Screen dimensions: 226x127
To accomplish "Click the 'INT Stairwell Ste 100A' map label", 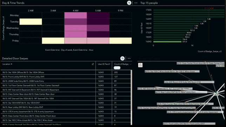I will [x=165, y=89].
